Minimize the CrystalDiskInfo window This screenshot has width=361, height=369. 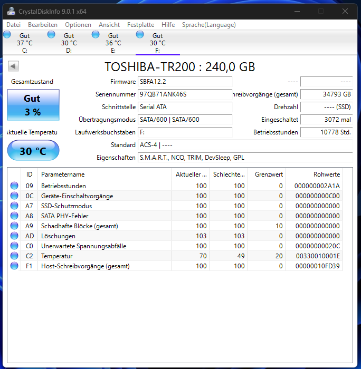click(x=297, y=11)
